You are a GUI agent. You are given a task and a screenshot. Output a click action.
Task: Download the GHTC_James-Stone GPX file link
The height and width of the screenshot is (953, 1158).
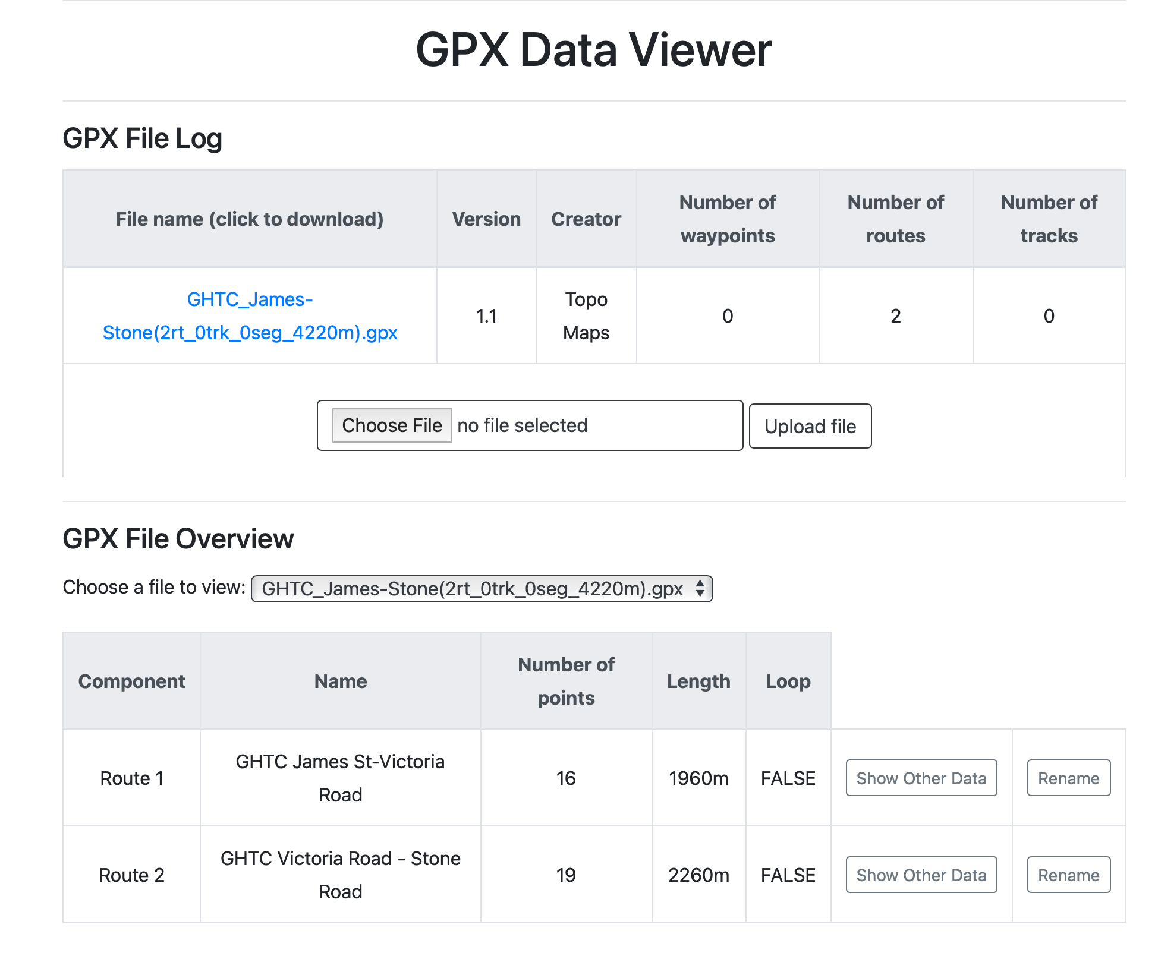coord(250,316)
